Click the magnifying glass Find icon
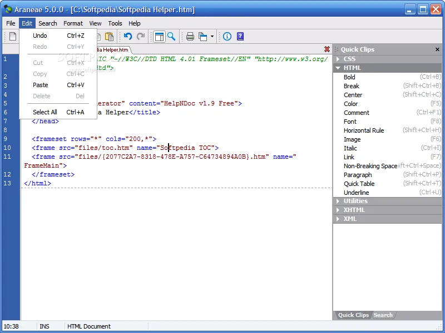The height and width of the screenshot is (333, 445). [171, 36]
